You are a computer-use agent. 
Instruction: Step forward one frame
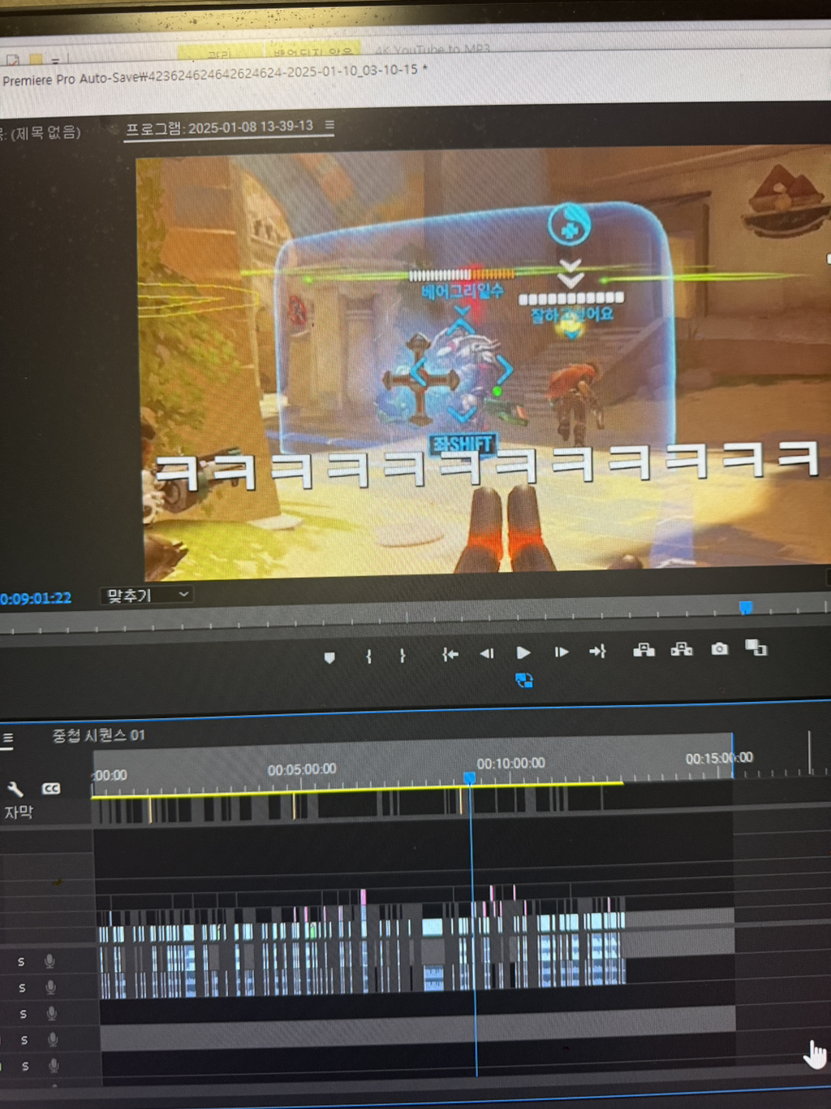pos(561,652)
